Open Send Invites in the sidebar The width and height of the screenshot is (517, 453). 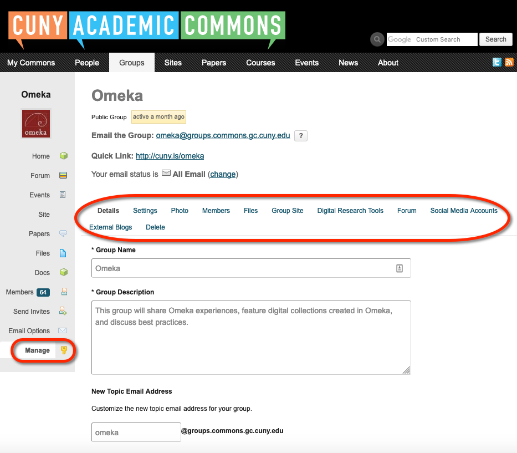[x=32, y=312]
